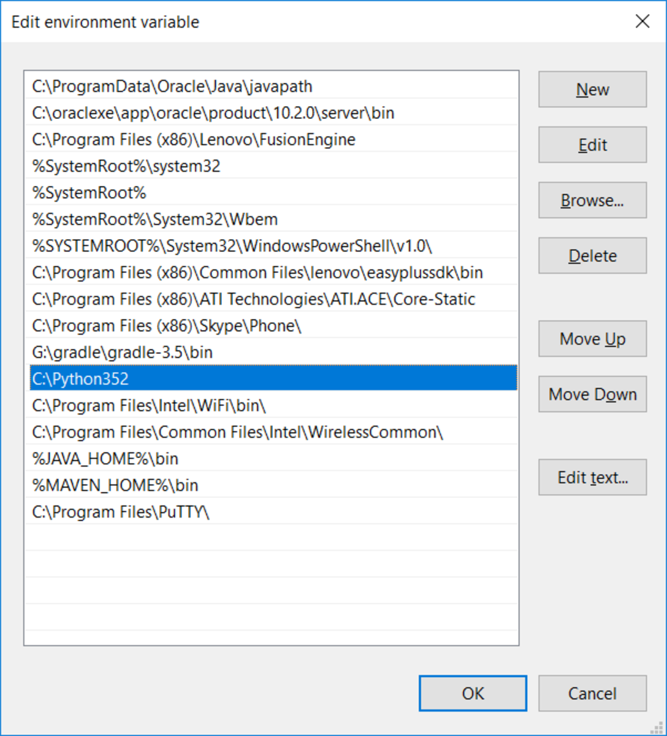
Task: Cancel the environment variable edits
Action: 592,693
